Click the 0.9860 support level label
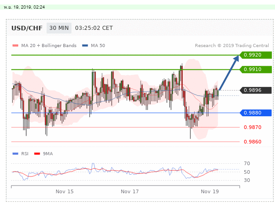This screenshot has width=275, height=205. point(252,142)
